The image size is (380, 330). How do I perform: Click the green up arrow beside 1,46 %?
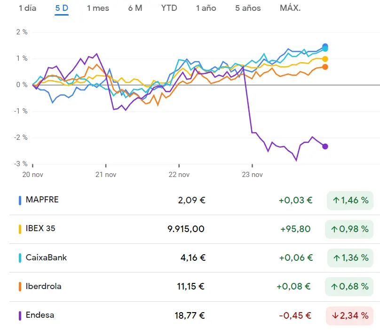click(x=336, y=200)
